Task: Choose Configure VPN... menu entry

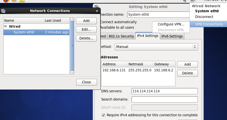Action: [171, 24]
